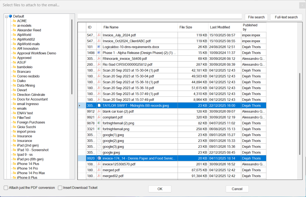Sort the list by the ID column header
This screenshot has height=197, width=306.
click(x=91, y=27)
